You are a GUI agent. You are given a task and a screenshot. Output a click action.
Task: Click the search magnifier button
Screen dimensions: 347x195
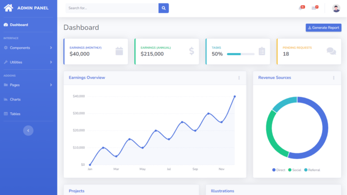coord(164,8)
